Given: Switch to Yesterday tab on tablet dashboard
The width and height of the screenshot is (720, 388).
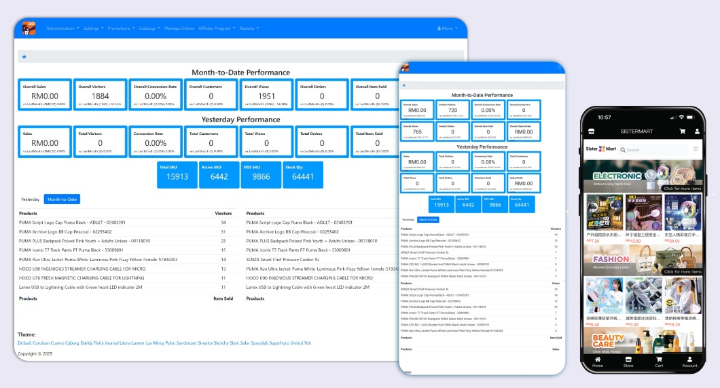Looking at the screenshot, I should (x=408, y=220).
